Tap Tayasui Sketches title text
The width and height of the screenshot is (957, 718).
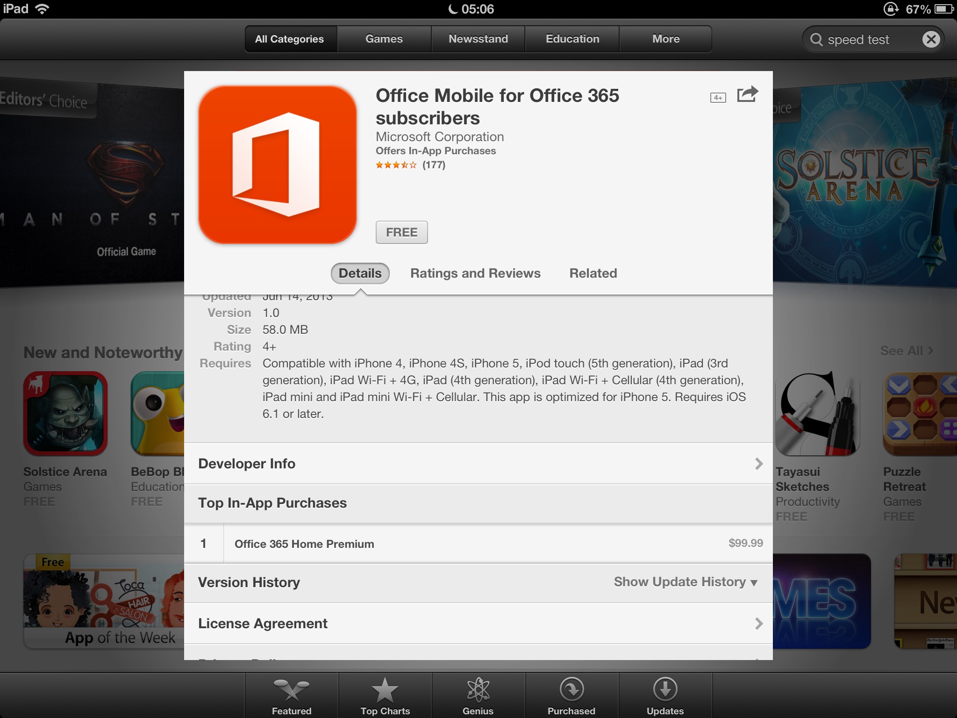(802, 479)
